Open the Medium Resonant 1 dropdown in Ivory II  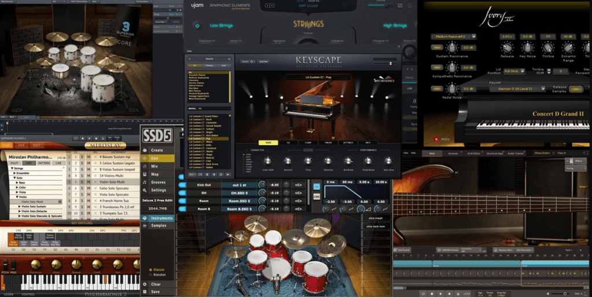pyautogui.click(x=453, y=36)
